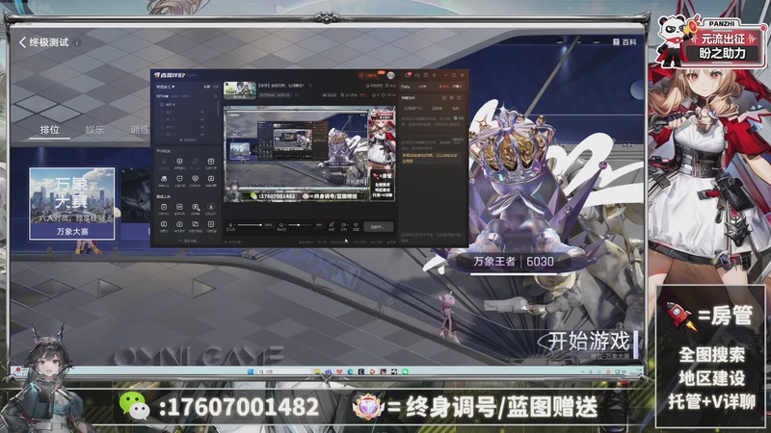771x433 pixels.
Task: Open the Windows Start button on taskbar
Action: (251, 371)
